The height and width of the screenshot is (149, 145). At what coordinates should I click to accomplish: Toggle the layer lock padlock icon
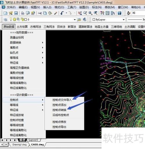click(22, 19)
